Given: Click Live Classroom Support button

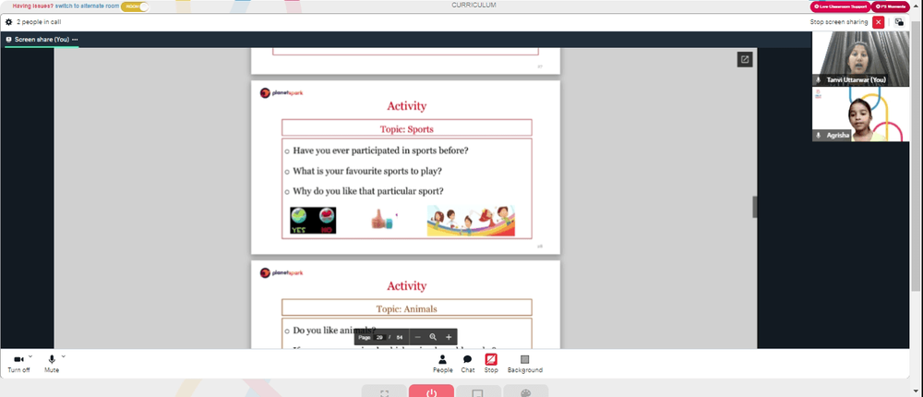Looking at the screenshot, I should click(839, 6).
